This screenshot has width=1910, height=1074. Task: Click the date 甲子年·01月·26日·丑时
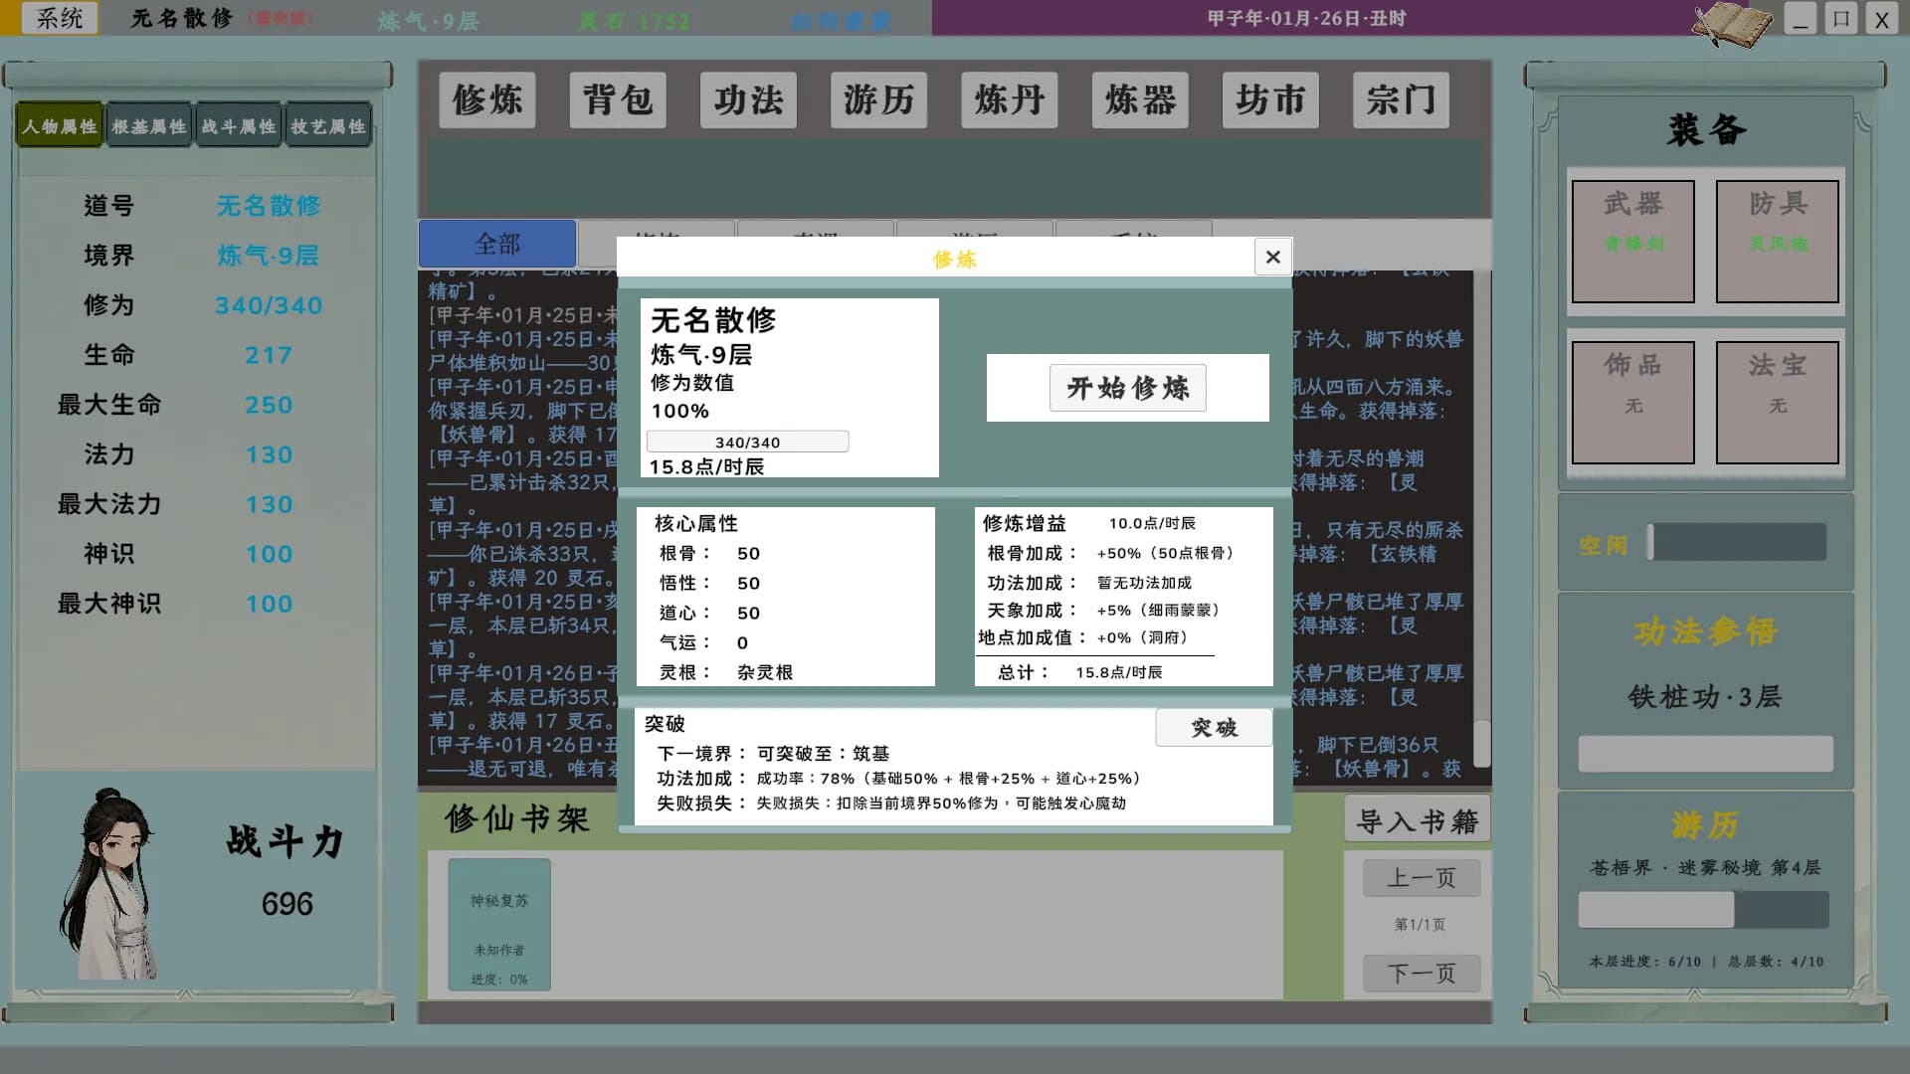[1306, 18]
